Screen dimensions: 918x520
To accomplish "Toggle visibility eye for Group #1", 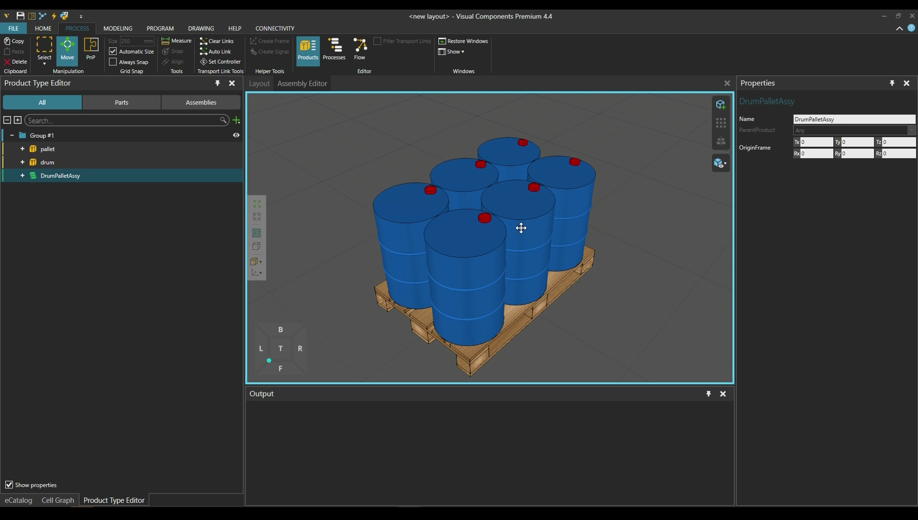I will click(x=236, y=135).
